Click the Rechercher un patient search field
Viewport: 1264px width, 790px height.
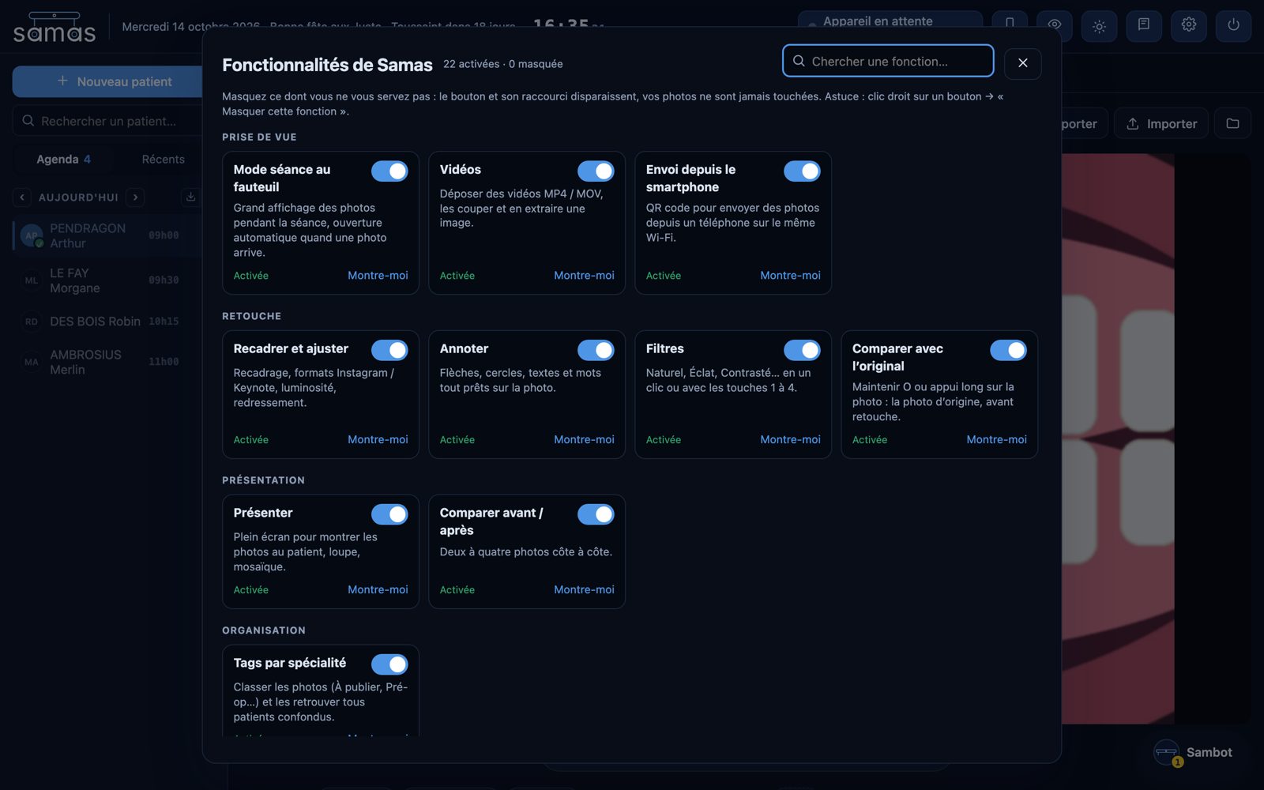(107, 121)
